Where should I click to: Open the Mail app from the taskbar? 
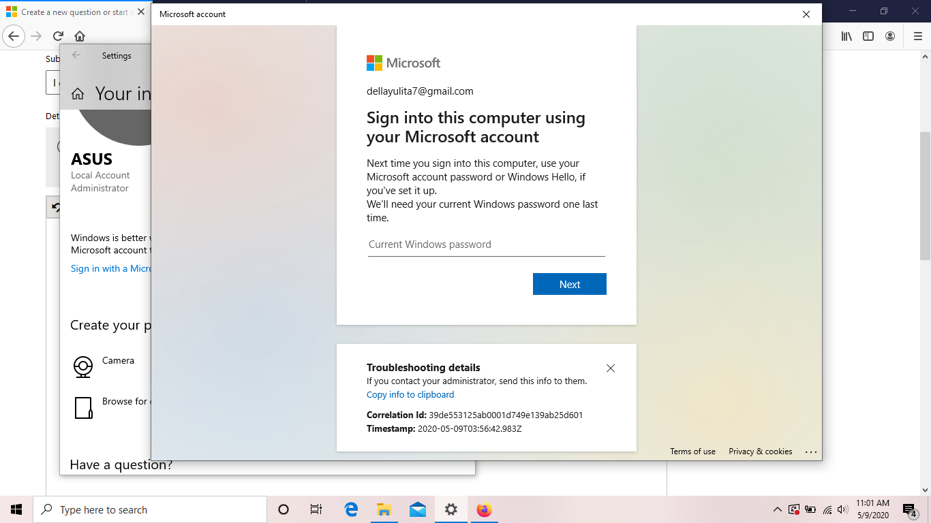418,509
